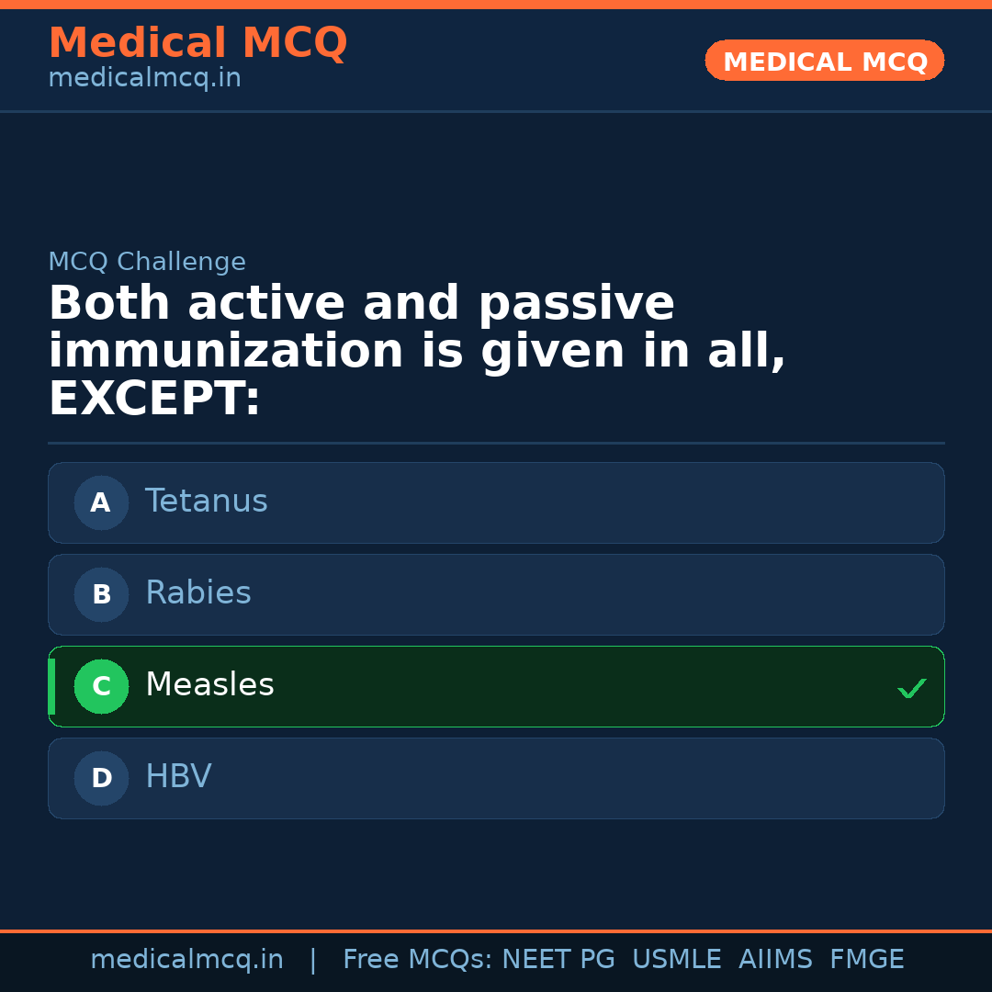Select the letter A option circle

click(101, 502)
